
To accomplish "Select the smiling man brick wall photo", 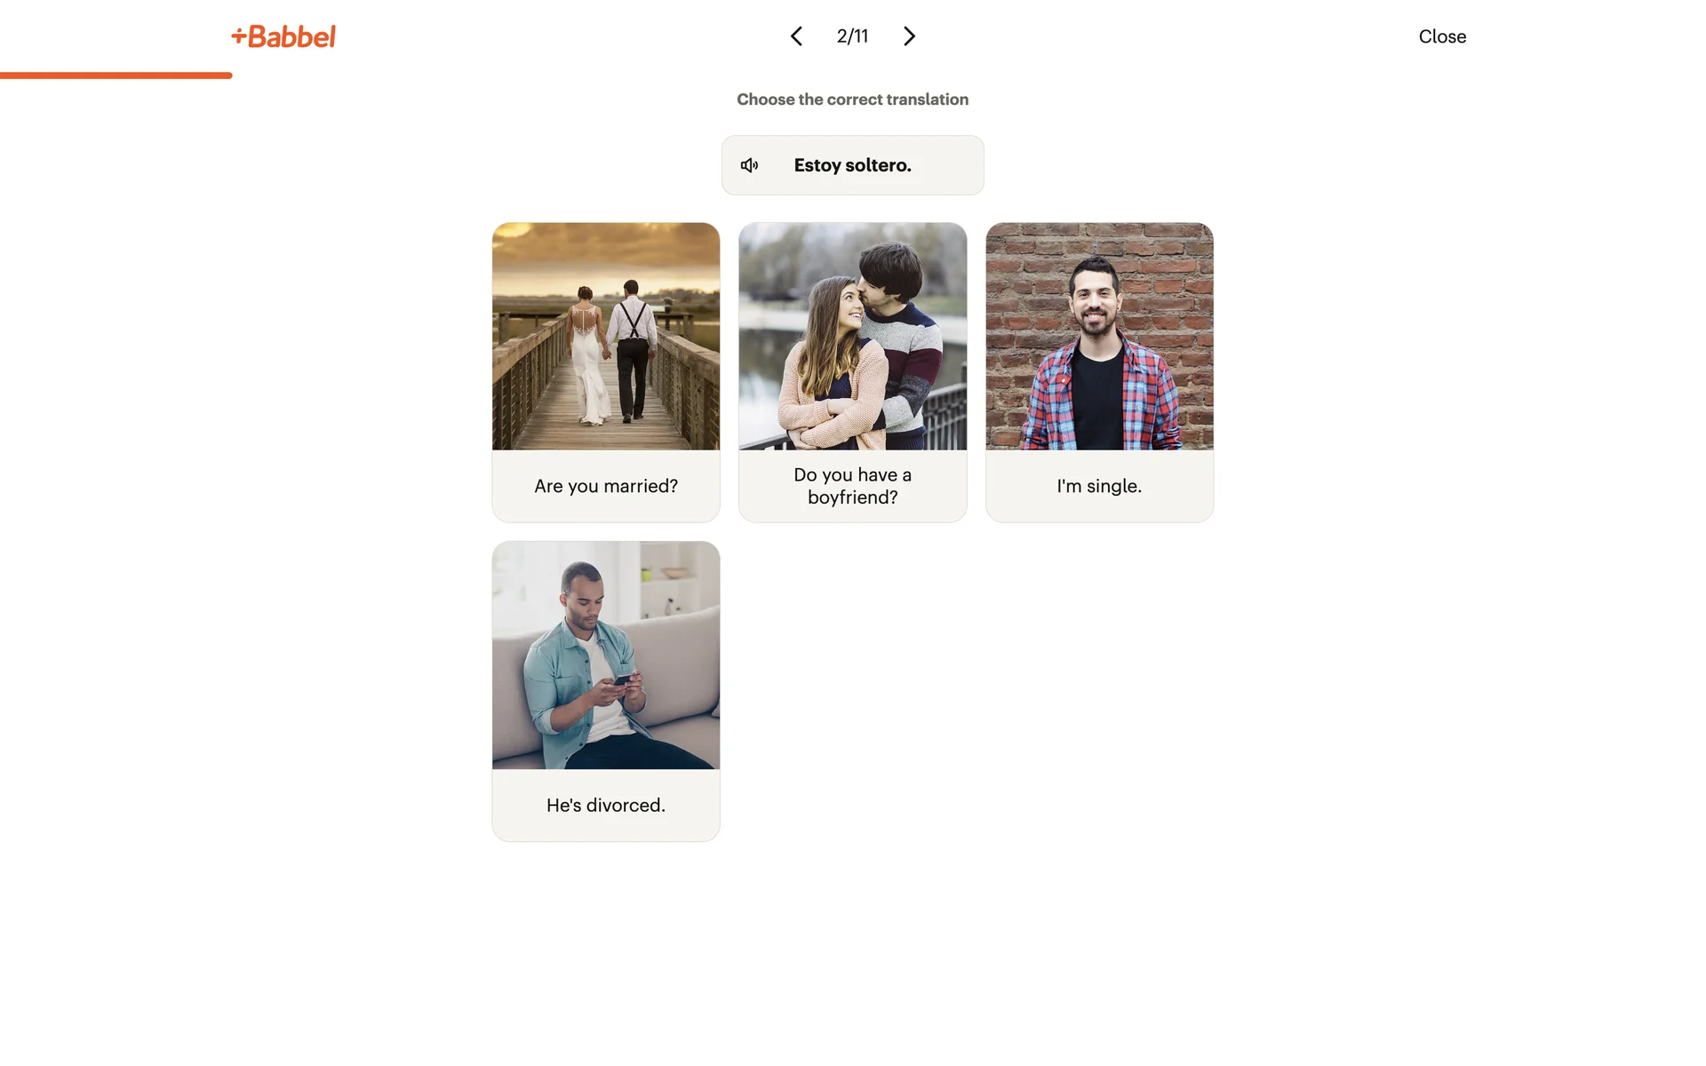I will point(1099,337).
